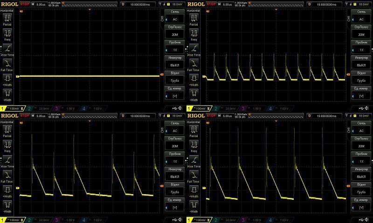This screenshot has height=223, width=373.
Task: Select channel 1 tab 100mV in bottom-right capture
Action: coord(199,220)
